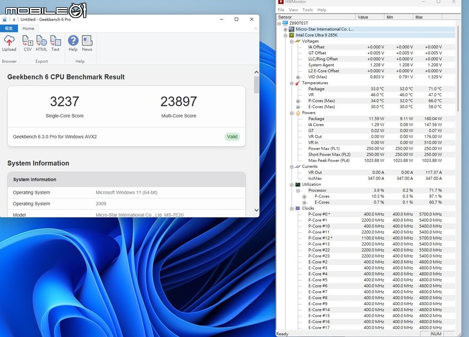469x337 pixels.
Task: Click the Intel CPU chip icon
Action: 292,35
